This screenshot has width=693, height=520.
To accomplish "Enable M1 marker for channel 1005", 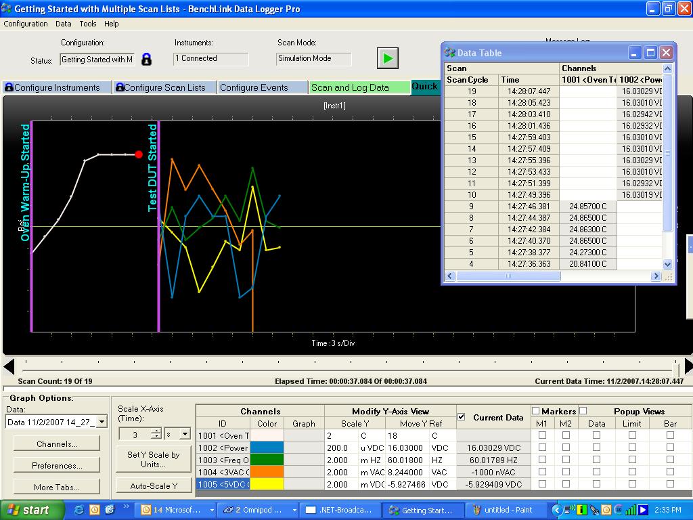I will point(542,483).
